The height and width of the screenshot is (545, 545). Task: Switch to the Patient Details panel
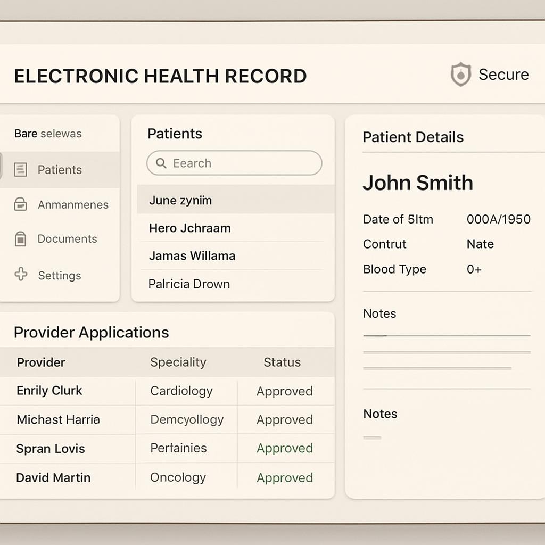tap(413, 137)
